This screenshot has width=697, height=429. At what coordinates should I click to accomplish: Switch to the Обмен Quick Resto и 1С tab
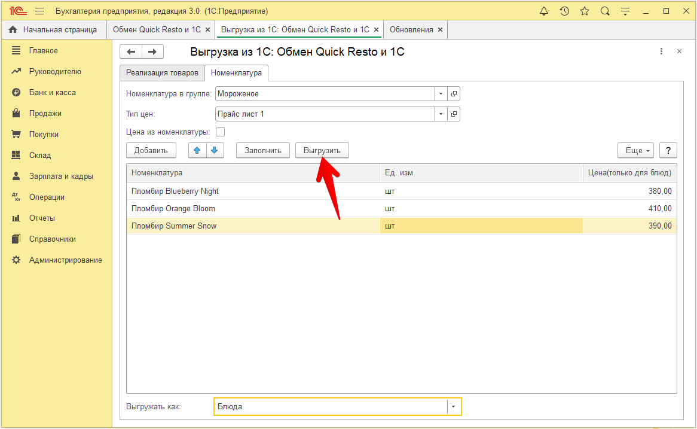point(157,30)
